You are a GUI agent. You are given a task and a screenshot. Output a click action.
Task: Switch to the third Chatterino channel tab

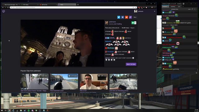[x=179, y=7]
